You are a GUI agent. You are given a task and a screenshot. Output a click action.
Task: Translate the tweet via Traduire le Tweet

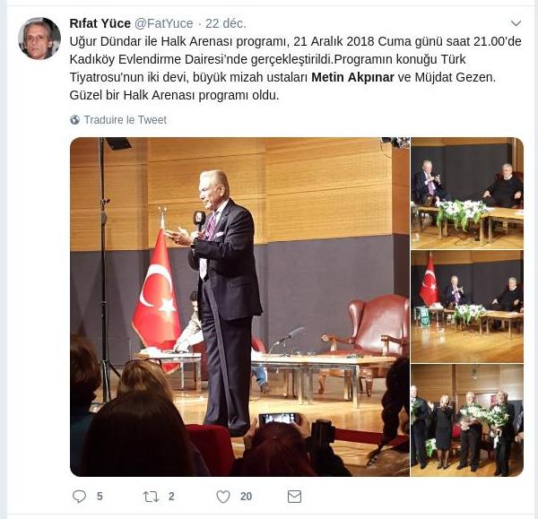coord(126,120)
